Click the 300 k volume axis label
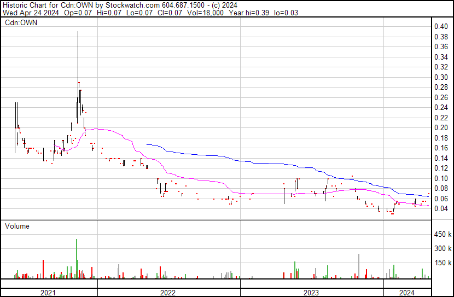This screenshot has width=454, height=297. coord(443,248)
